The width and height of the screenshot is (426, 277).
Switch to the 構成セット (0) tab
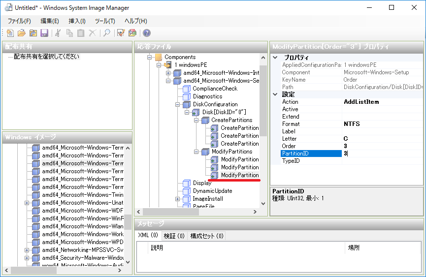click(207, 236)
